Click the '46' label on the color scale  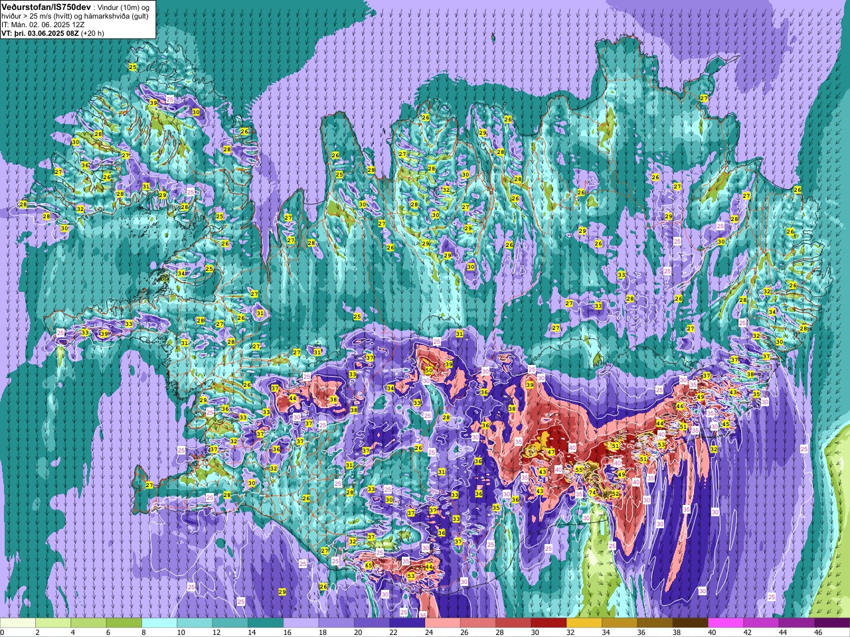(817, 633)
